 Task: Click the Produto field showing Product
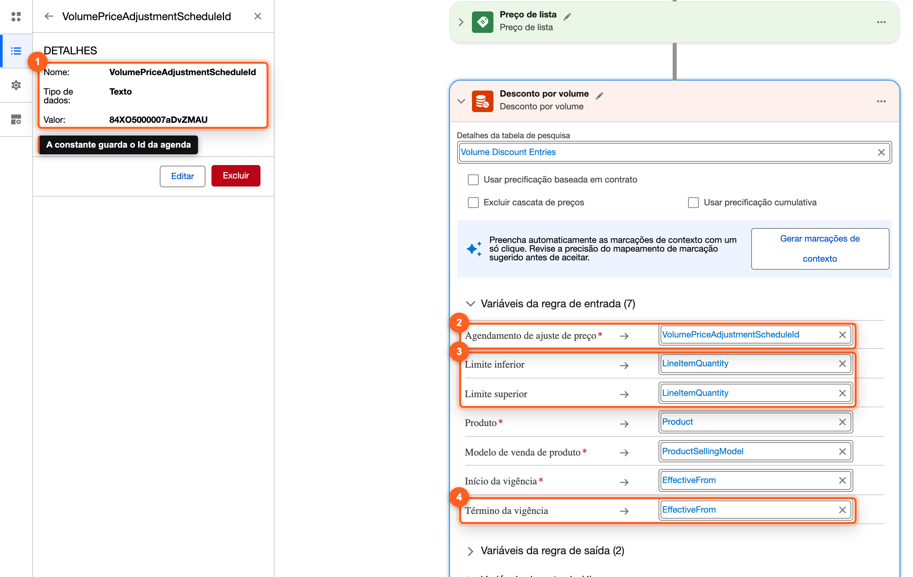pos(755,422)
